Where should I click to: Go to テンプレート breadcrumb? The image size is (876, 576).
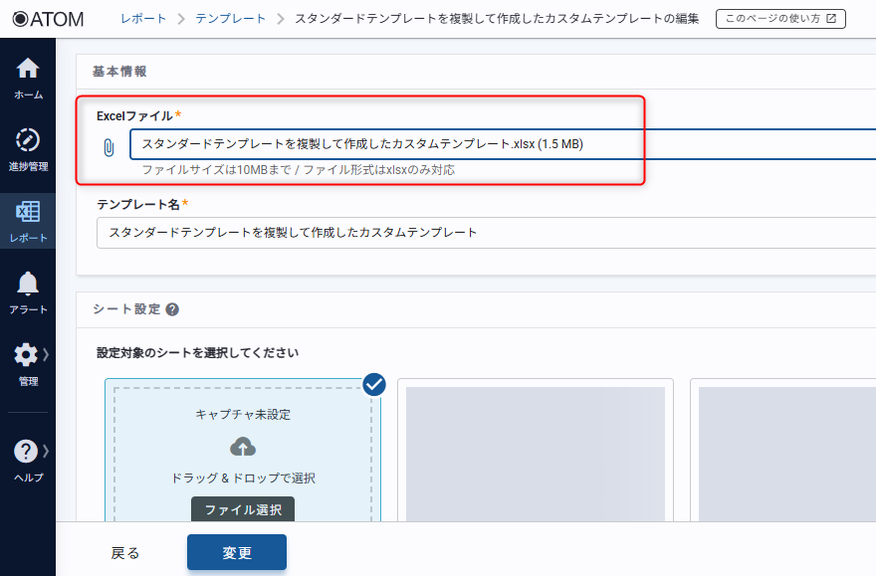tap(230, 19)
